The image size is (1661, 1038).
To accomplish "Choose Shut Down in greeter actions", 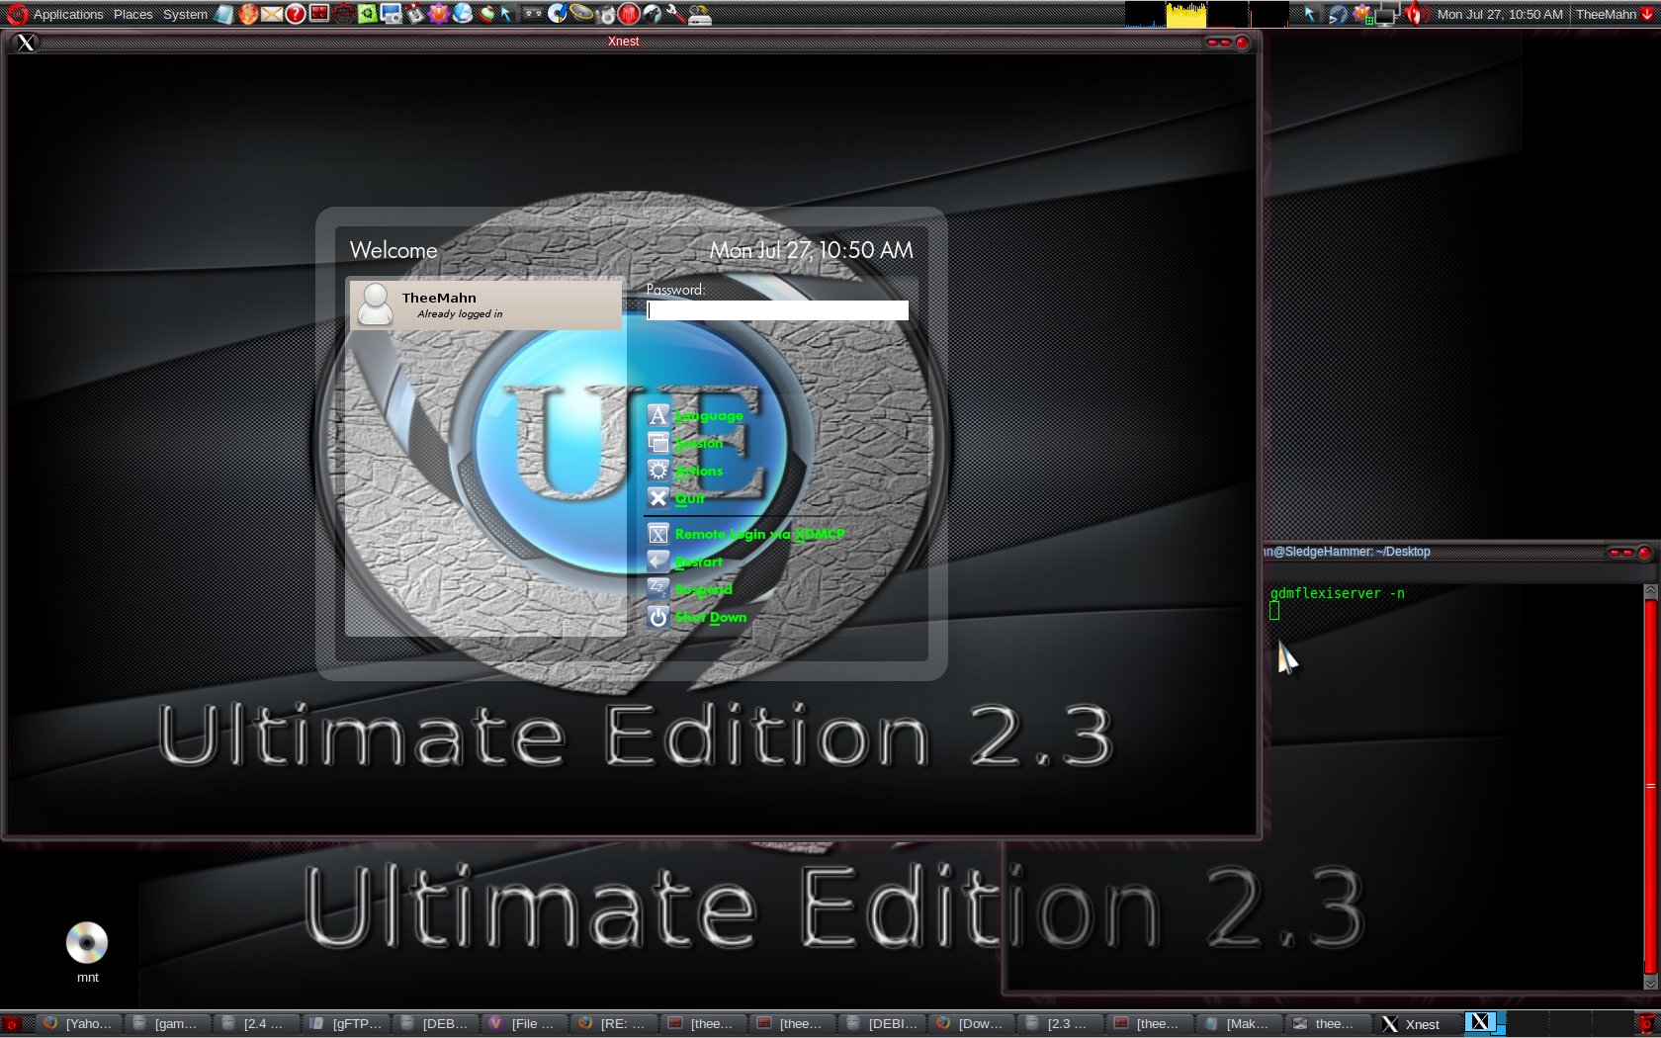I will pos(711,618).
